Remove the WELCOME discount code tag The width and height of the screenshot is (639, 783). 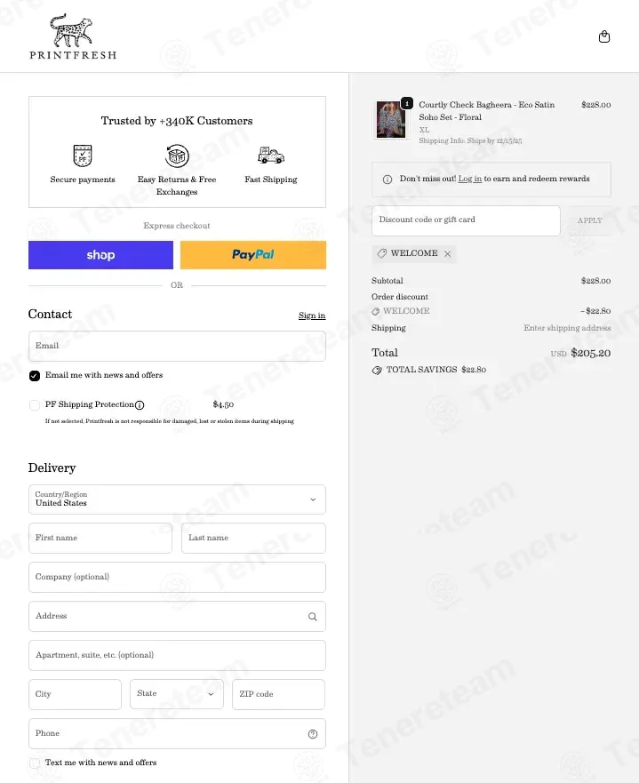[x=448, y=253]
